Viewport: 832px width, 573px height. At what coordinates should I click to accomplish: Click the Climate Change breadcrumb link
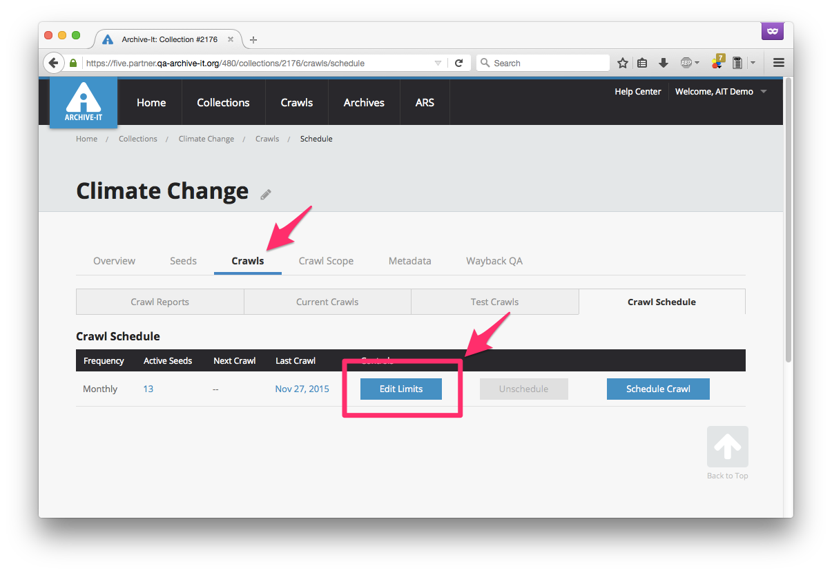click(206, 139)
